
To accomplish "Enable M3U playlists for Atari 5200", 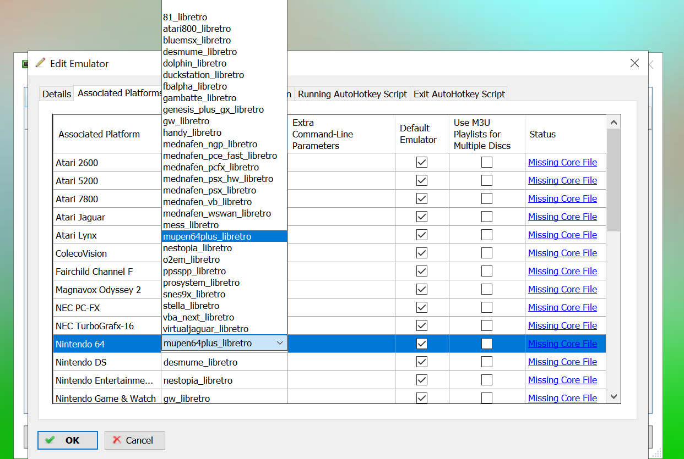I will 487,180.
